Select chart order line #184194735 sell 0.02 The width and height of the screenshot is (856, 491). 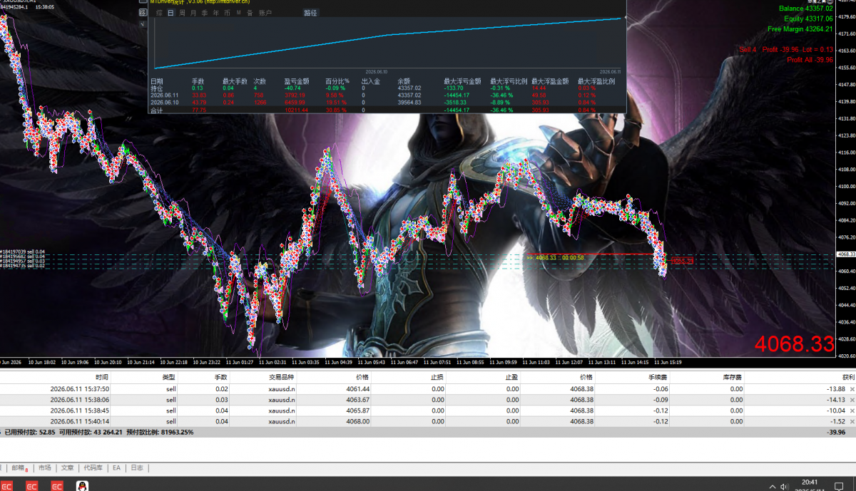(23, 266)
